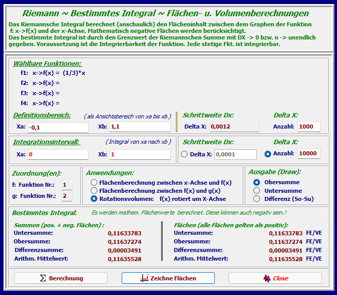
Task: Close the dialog with the Close button
Action: (x=275, y=278)
